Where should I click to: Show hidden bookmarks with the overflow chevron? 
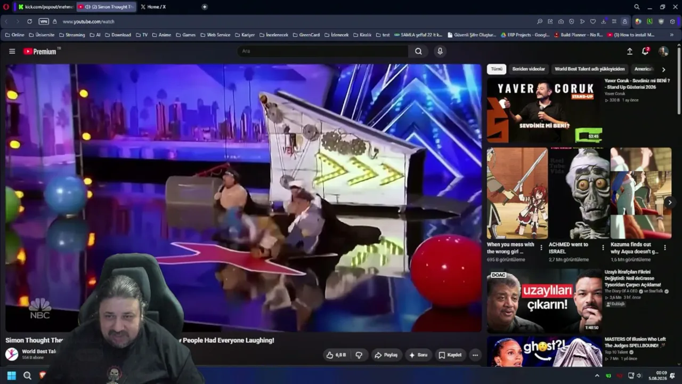click(x=672, y=35)
